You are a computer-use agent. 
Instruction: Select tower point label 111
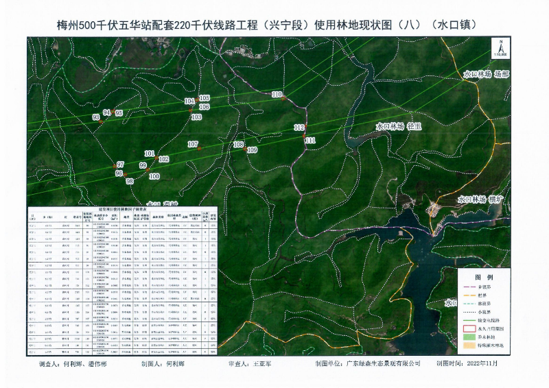pyautogui.click(x=310, y=141)
